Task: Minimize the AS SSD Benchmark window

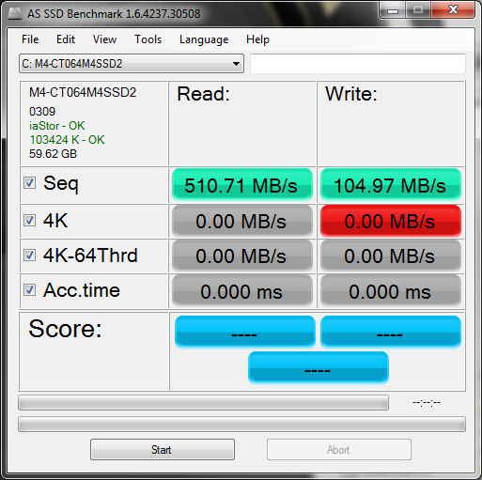Action: [x=393, y=10]
